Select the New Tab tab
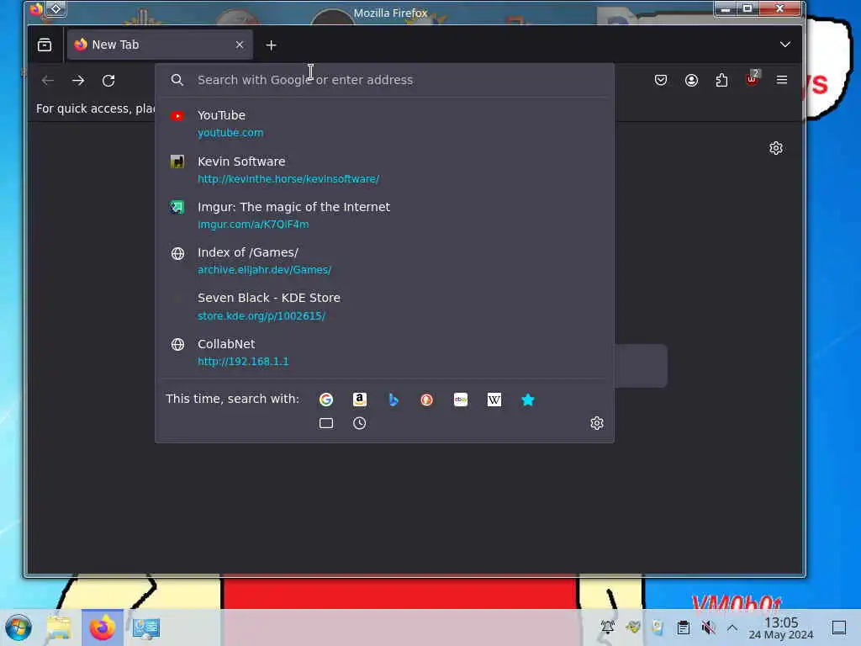This screenshot has width=861, height=646. pyautogui.click(x=160, y=45)
